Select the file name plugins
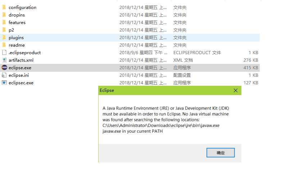The height and width of the screenshot is (169, 286). (16, 38)
